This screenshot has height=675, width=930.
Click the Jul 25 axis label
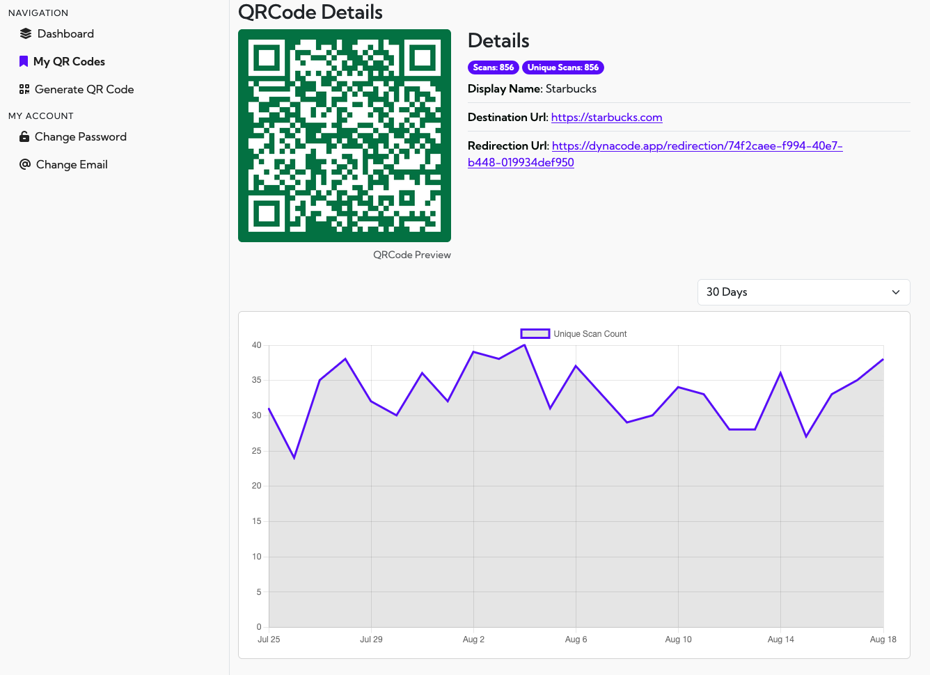269,640
